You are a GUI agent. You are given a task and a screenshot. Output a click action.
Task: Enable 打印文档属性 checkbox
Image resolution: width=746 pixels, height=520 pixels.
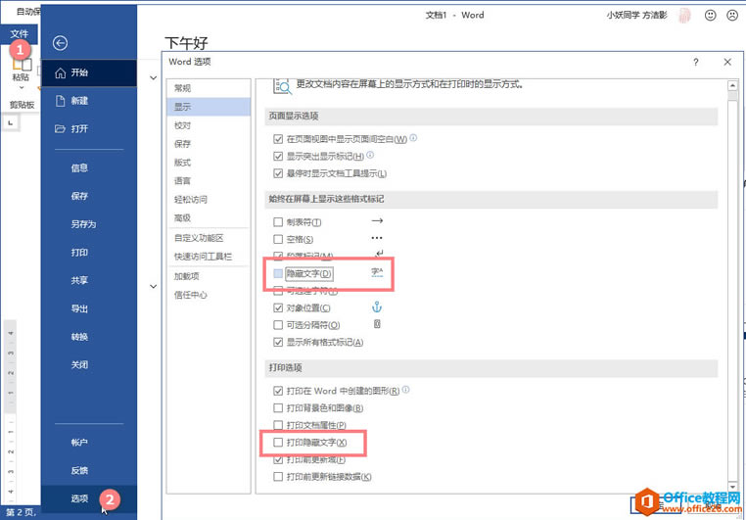coord(278,425)
